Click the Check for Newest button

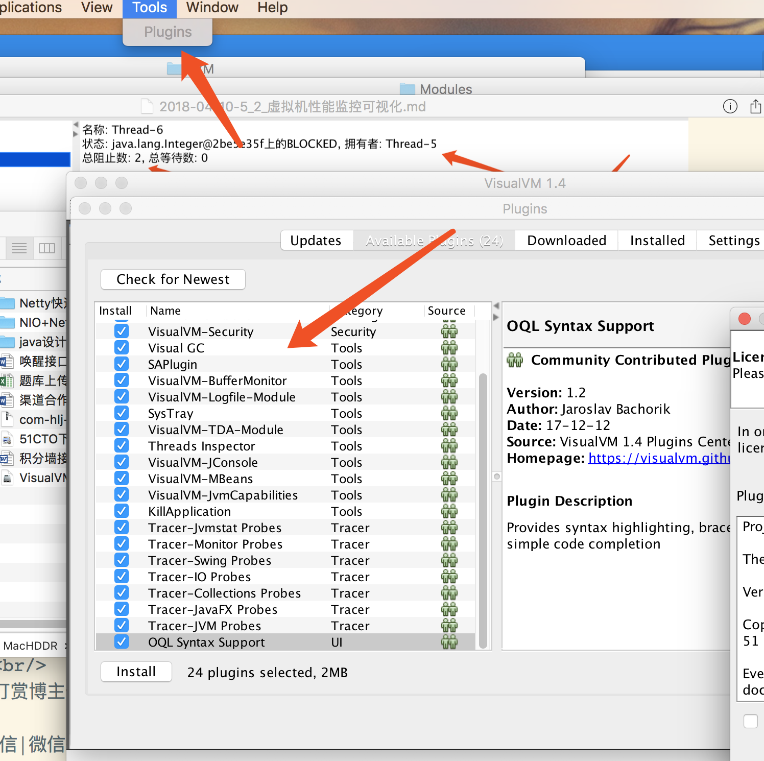[173, 279]
